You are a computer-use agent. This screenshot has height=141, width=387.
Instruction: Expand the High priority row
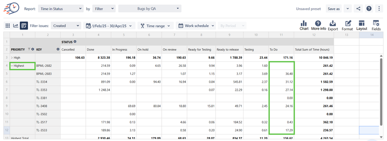pos(12,58)
